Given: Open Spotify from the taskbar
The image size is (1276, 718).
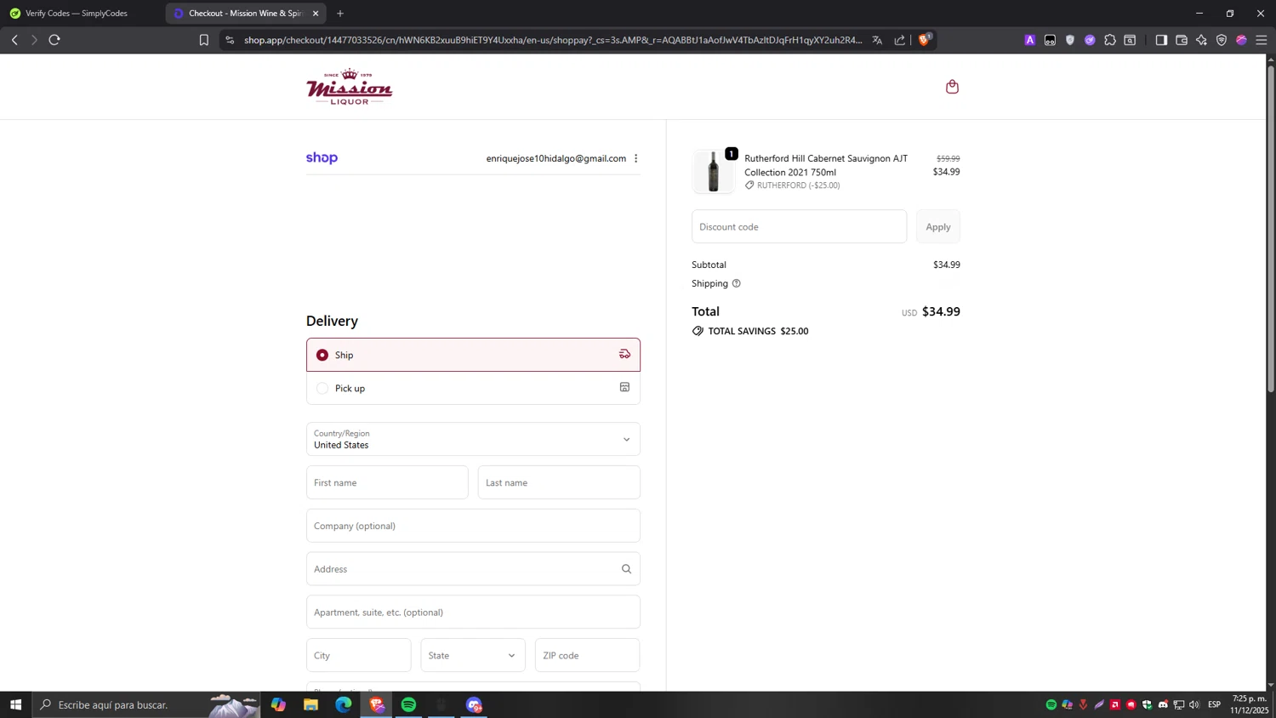Looking at the screenshot, I should click(x=408, y=704).
